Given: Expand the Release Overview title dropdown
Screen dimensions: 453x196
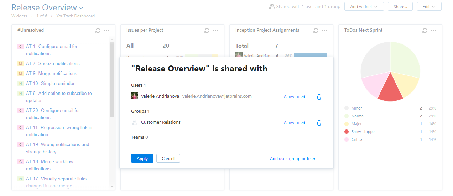Looking at the screenshot, I should [82, 8].
